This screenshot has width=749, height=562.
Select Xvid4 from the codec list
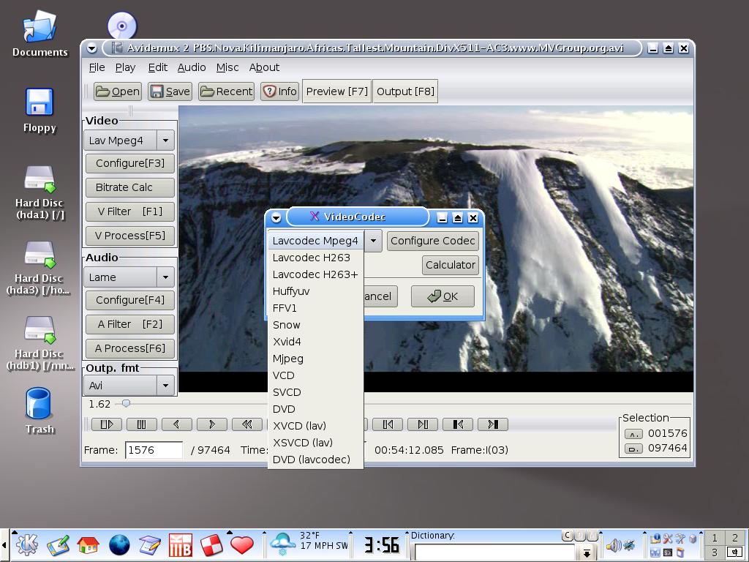click(x=287, y=342)
